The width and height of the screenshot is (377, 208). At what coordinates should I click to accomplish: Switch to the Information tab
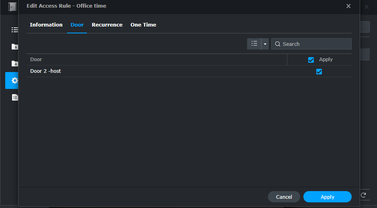[46, 25]
